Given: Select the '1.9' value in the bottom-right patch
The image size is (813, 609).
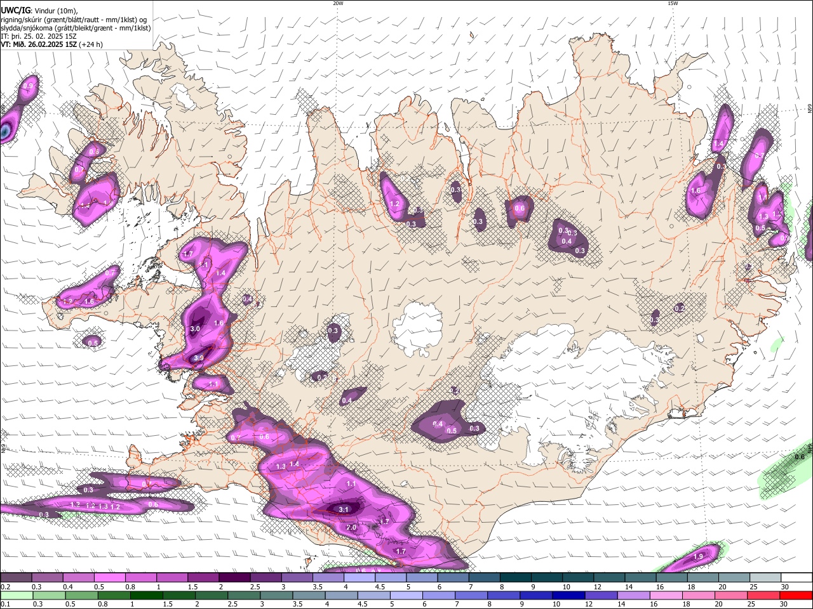Looking at the screenshot, I should point(698,556).
